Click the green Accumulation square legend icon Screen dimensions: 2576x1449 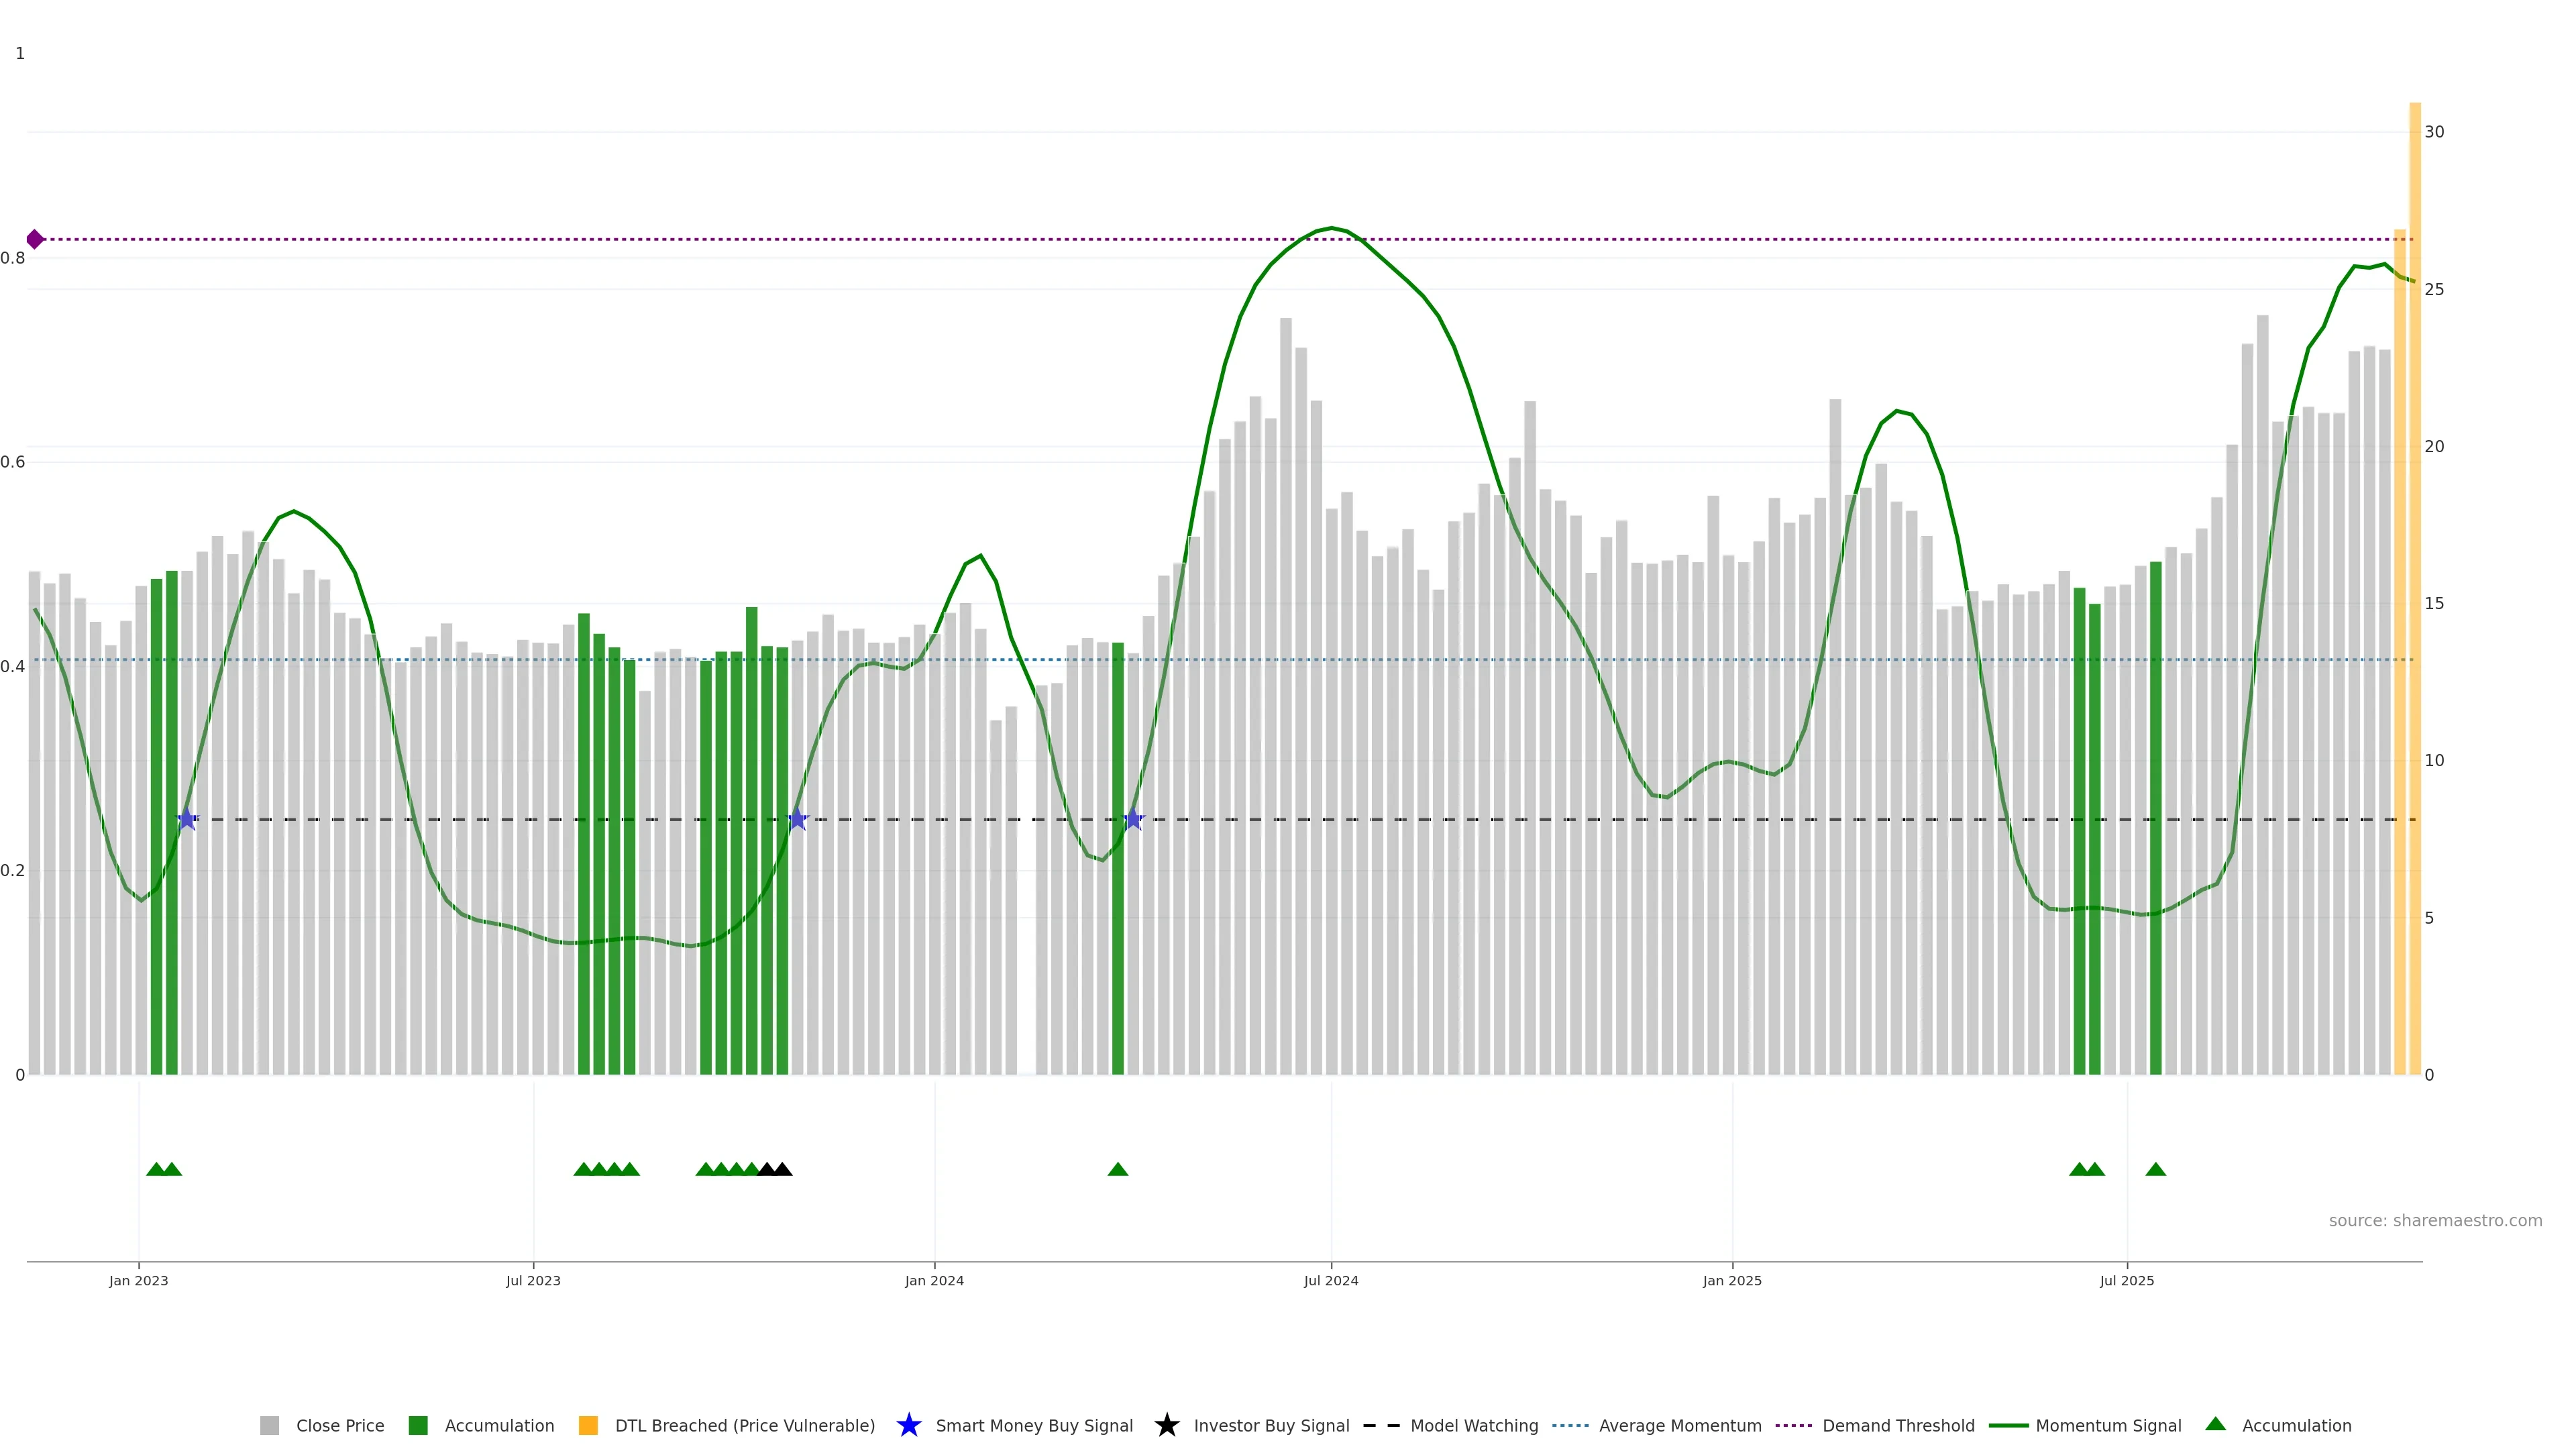(418, 1425)
